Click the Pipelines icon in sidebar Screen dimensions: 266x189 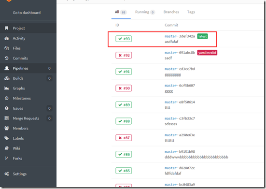click(7, 68)
